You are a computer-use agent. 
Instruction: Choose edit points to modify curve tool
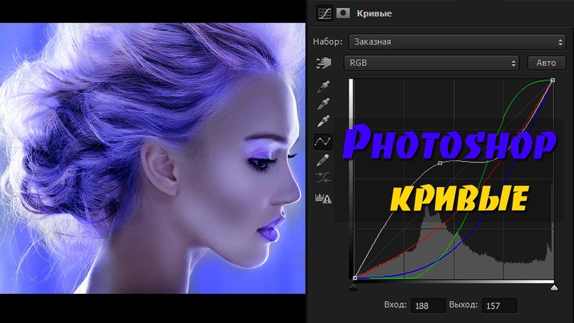tap(323, 142)
